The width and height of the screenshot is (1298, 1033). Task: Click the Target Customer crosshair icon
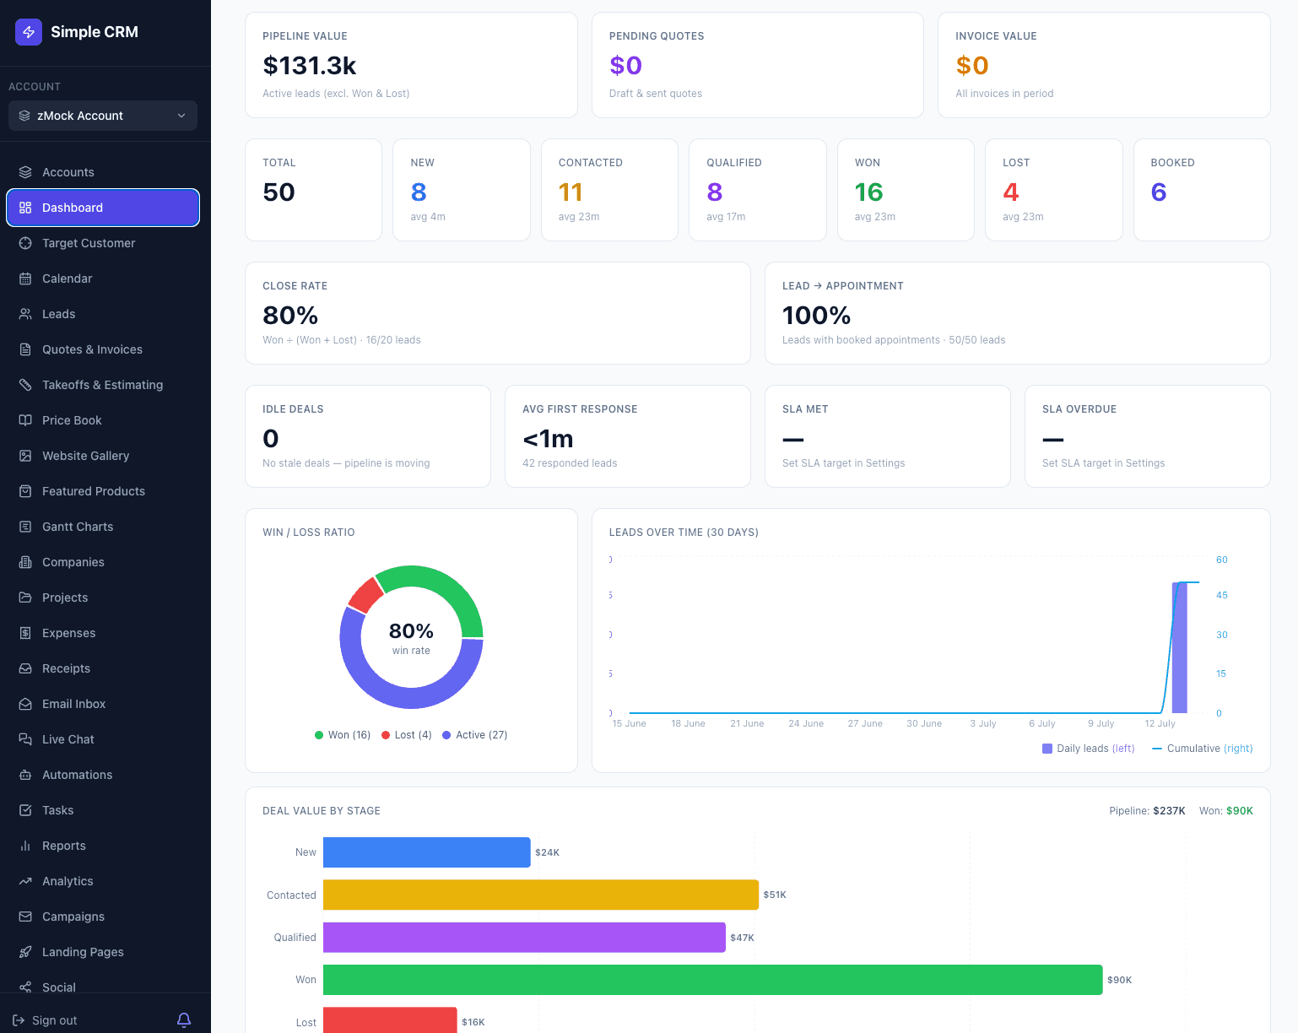tap(25, 243)
